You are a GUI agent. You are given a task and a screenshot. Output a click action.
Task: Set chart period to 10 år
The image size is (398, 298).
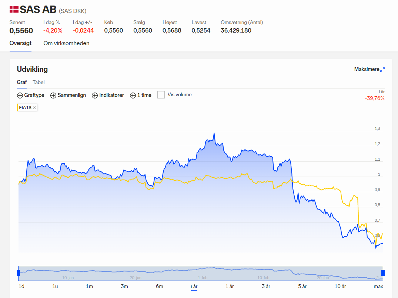[340, 286]
